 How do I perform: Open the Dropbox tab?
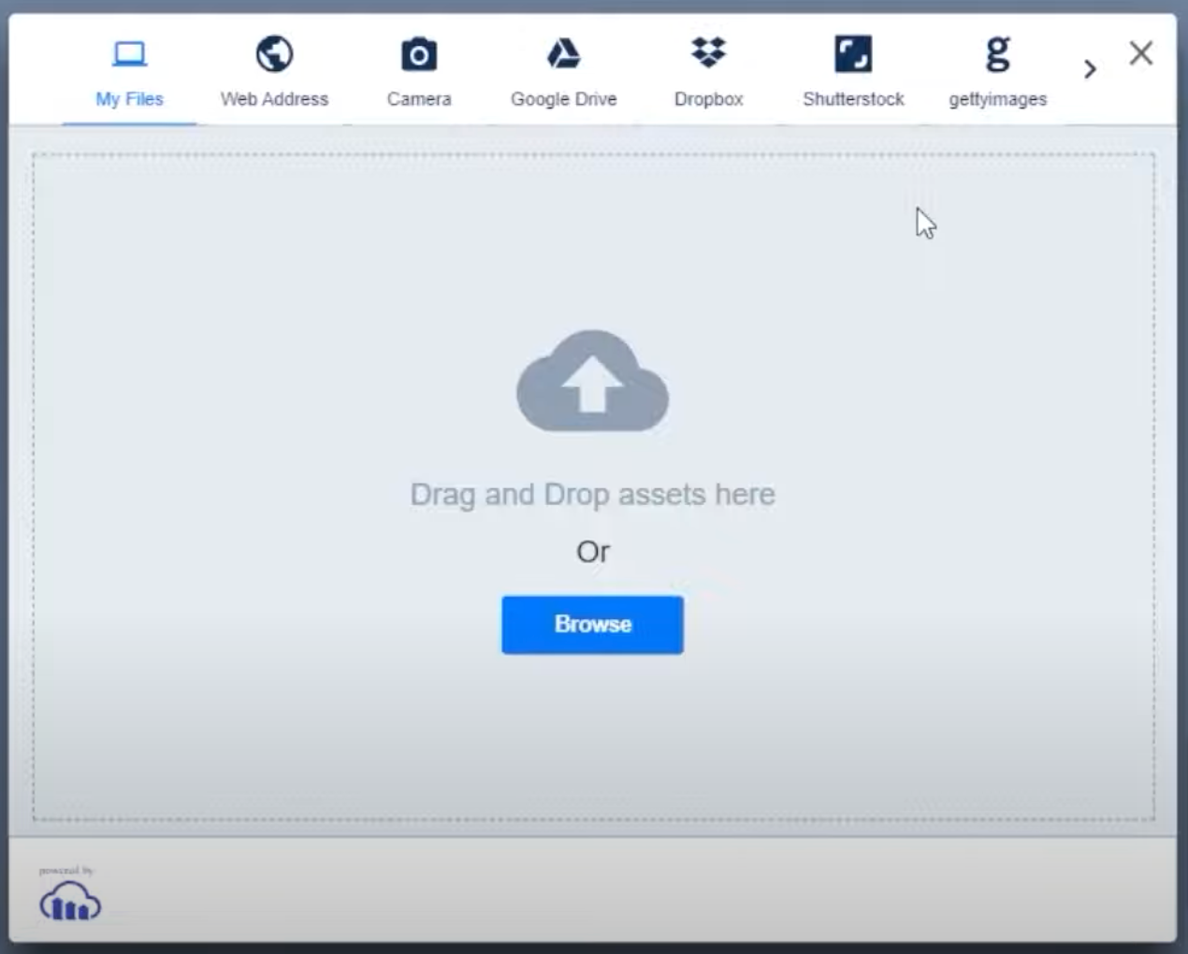click(x=708, y=98)
